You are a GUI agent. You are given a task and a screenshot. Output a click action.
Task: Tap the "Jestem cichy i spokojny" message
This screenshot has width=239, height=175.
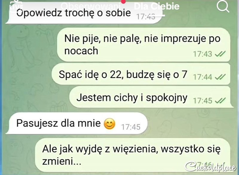[150, 97]
